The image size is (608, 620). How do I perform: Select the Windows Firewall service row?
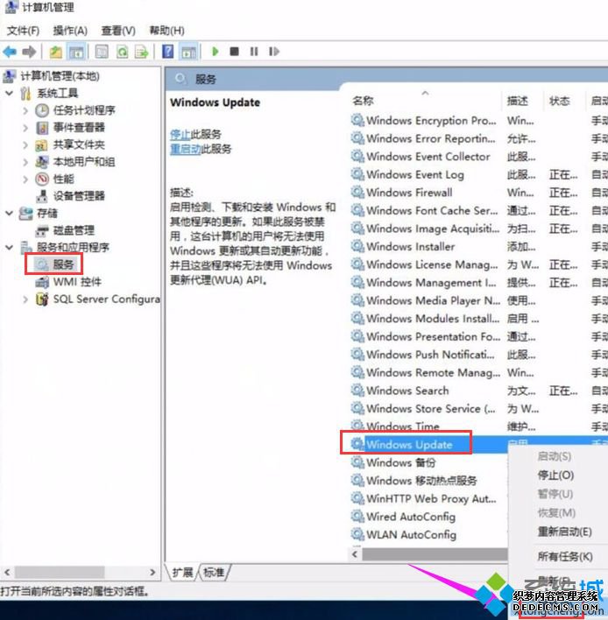(408, 193)
